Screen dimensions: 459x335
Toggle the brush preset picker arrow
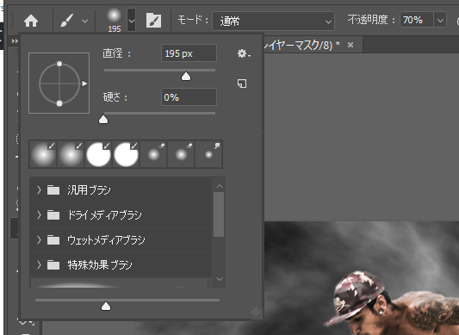coord(132,20)
